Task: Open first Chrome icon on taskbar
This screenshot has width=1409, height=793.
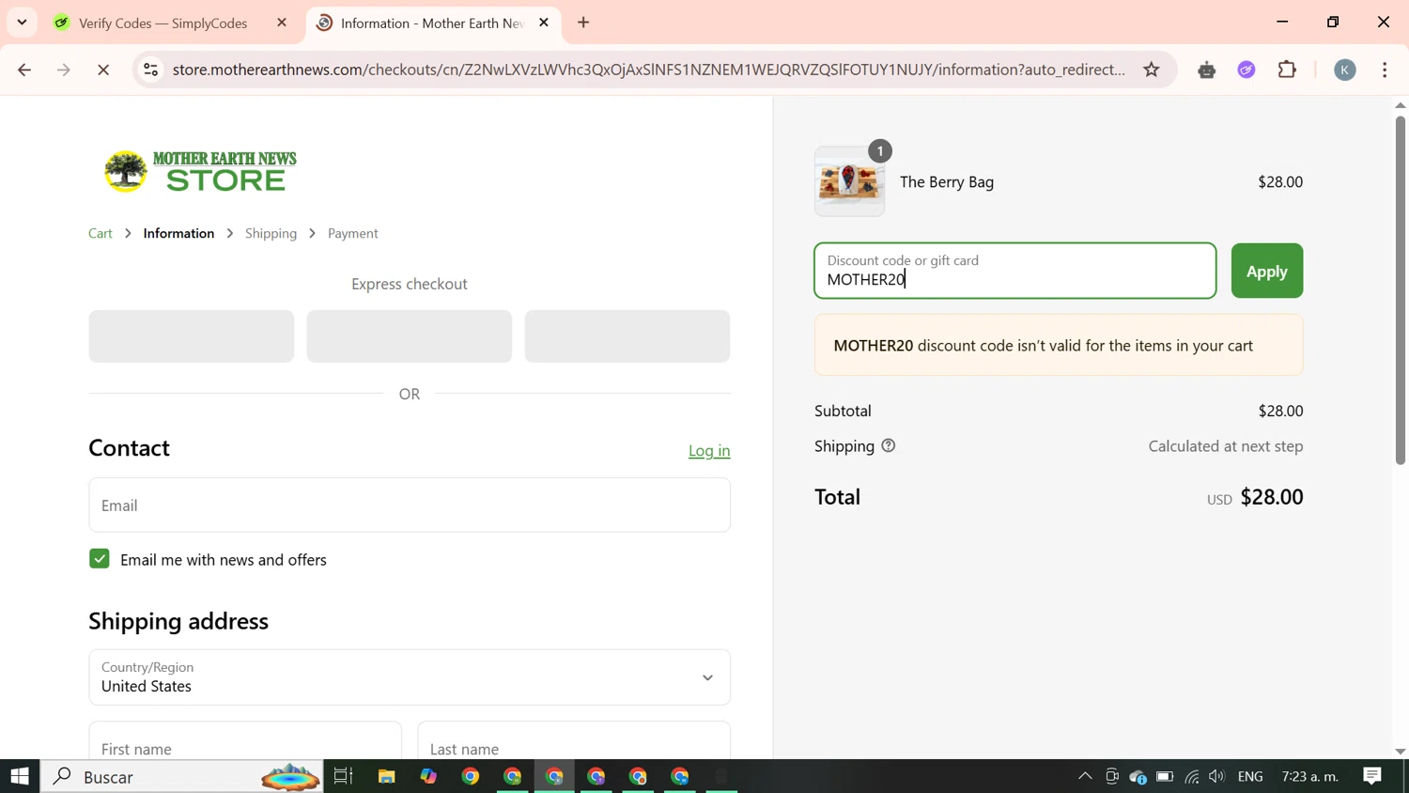Action: [471, 777]
